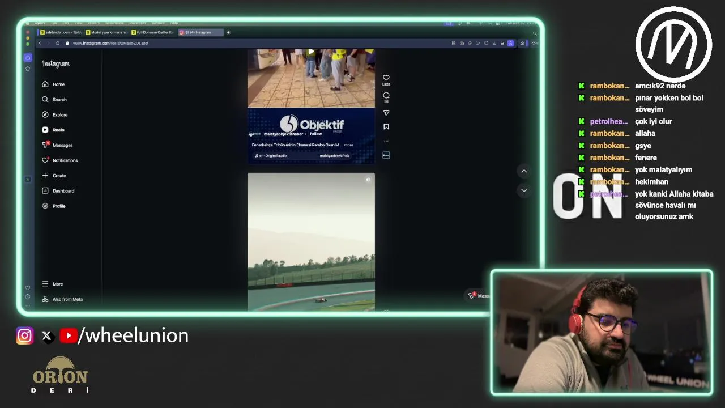
Task: Click the malatyaobjektifhab tag on the reel
Action: 334,156
